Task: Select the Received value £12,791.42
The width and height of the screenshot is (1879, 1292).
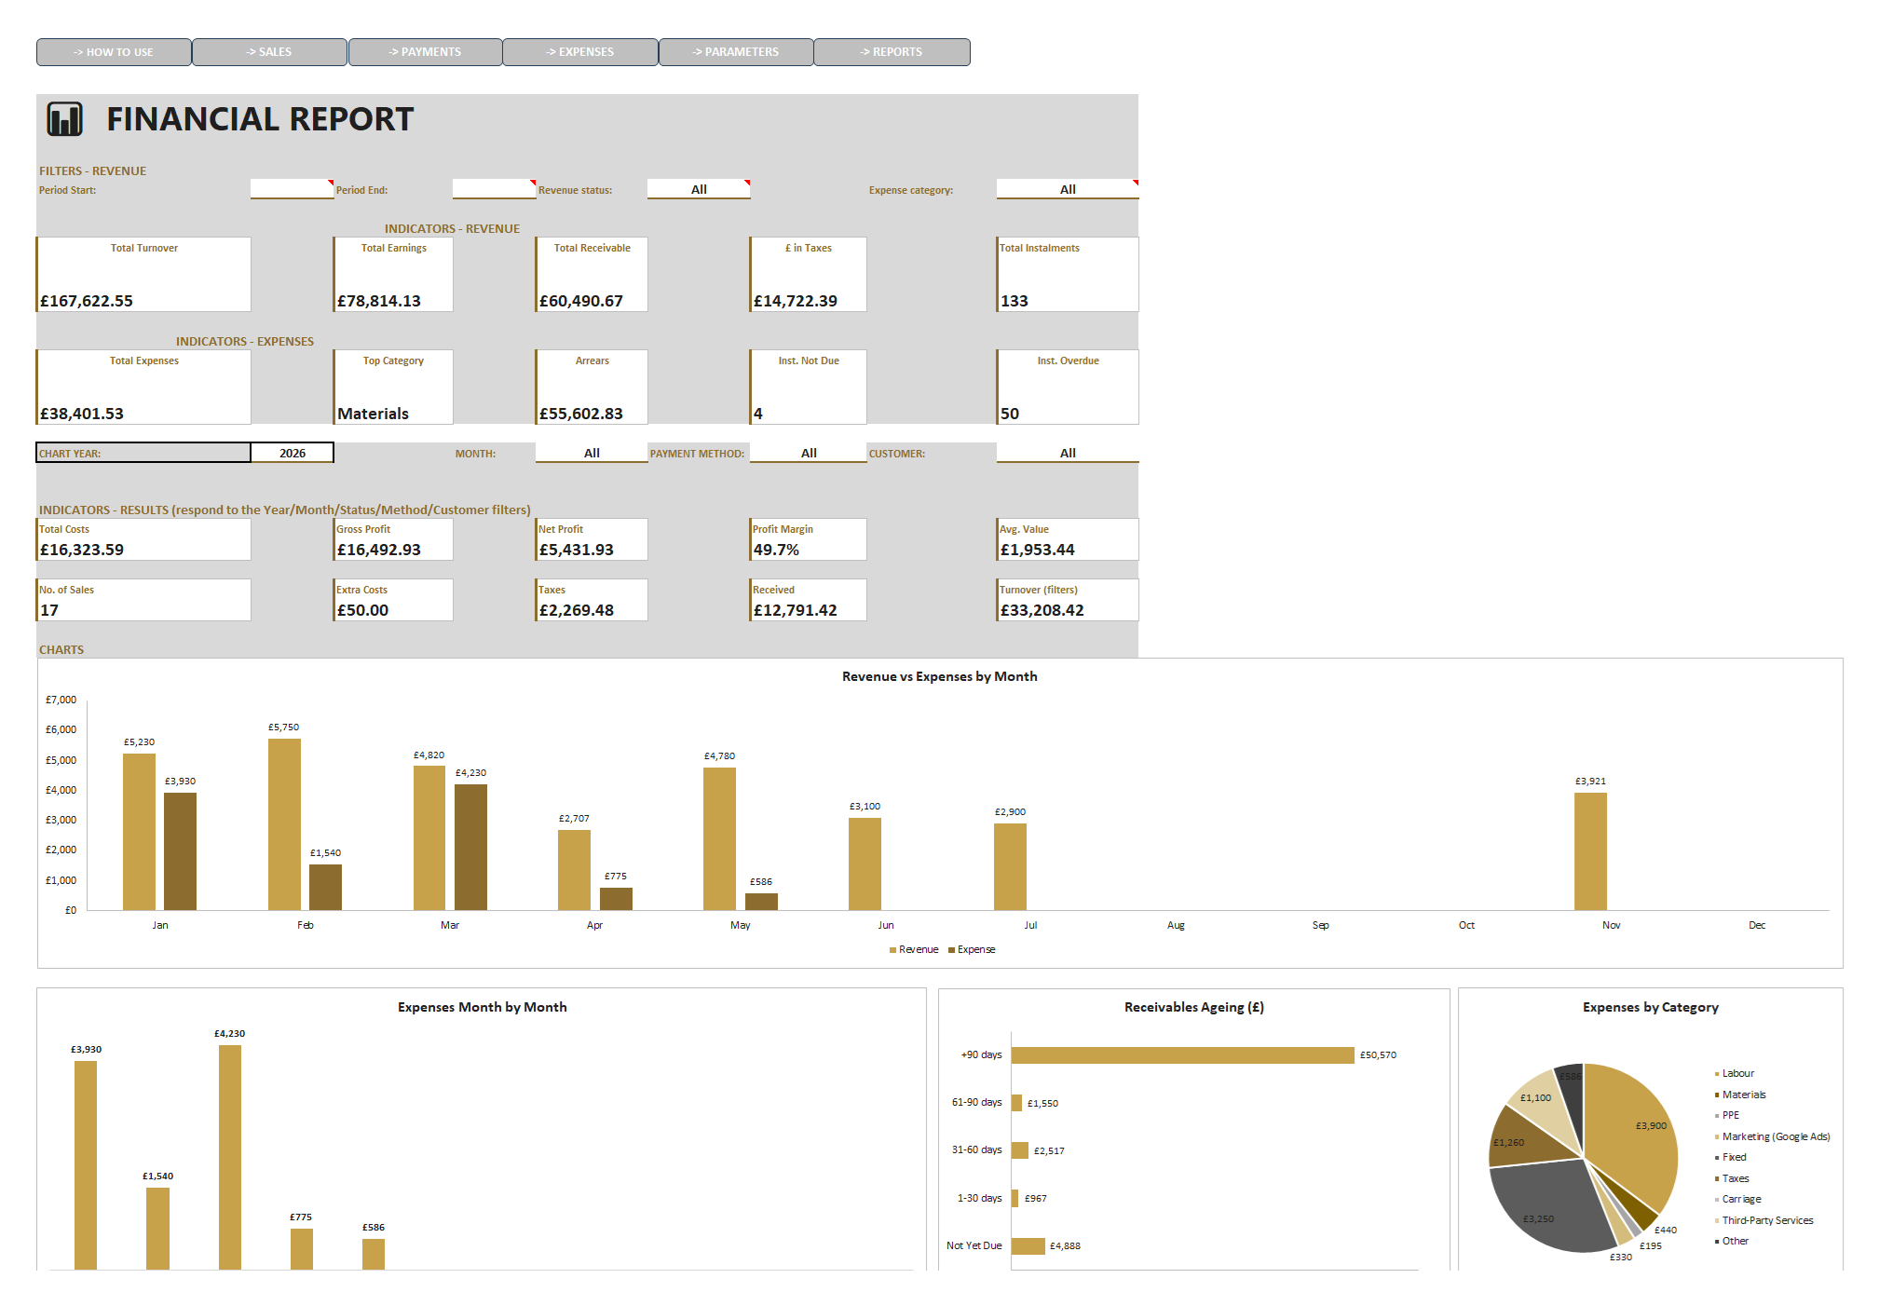Action: point(796,610)
